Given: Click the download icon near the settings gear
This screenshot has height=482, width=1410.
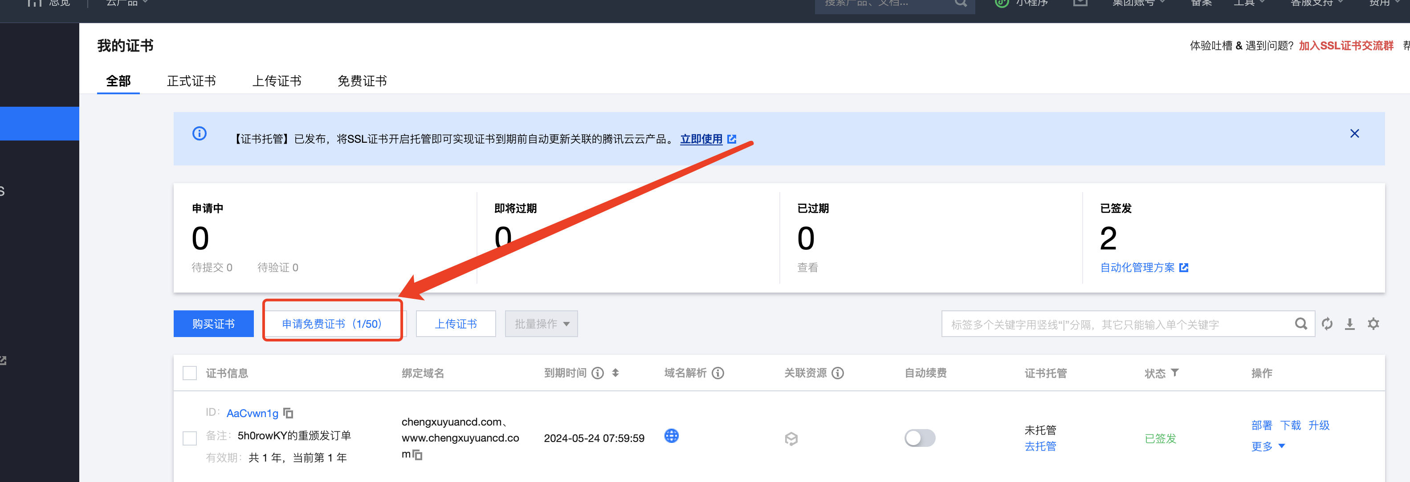Looking at the screenshot, I should pos(1350,324).
